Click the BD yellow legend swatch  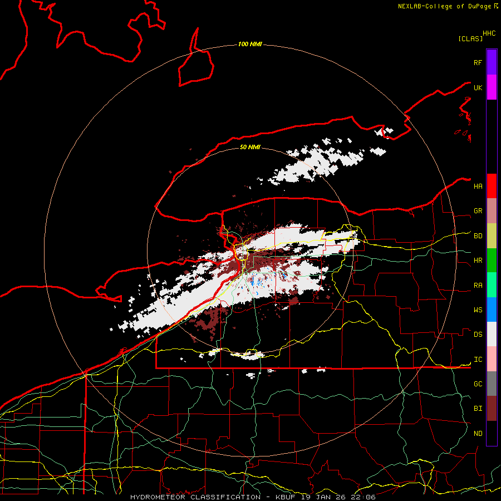pos(492,235)
